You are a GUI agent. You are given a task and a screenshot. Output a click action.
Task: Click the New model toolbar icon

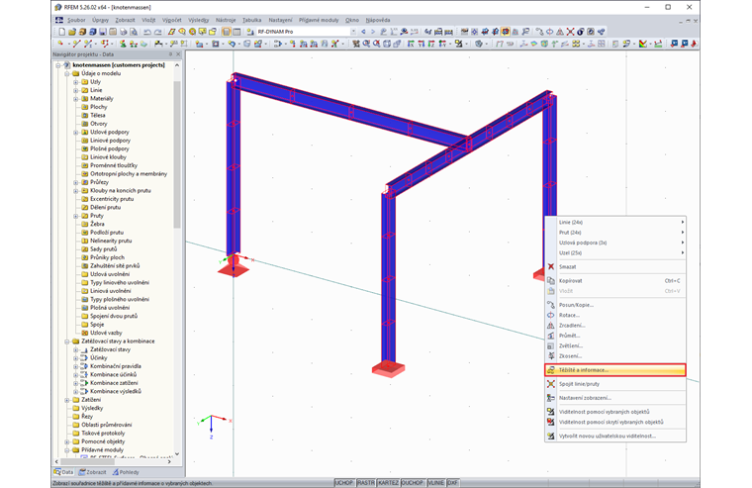click(61, 32)
